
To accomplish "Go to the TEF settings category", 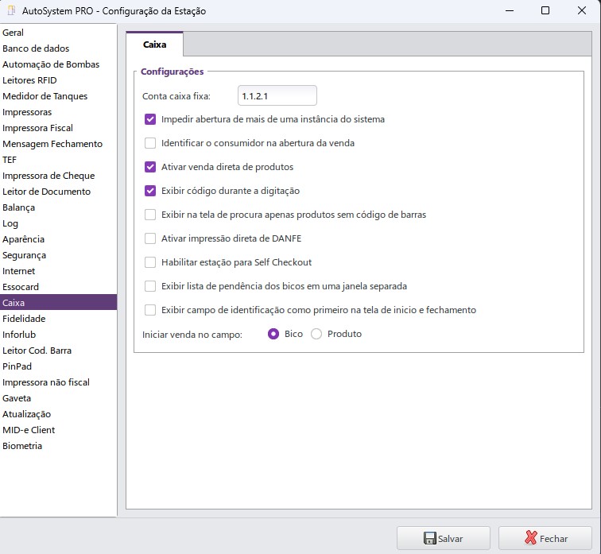I will (10, 160).
